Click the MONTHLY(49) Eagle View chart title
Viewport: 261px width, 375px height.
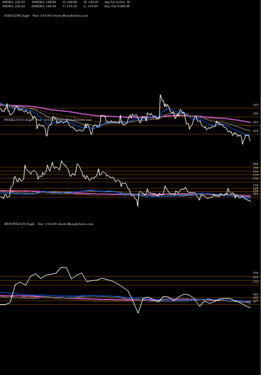(x=49, y=224)
